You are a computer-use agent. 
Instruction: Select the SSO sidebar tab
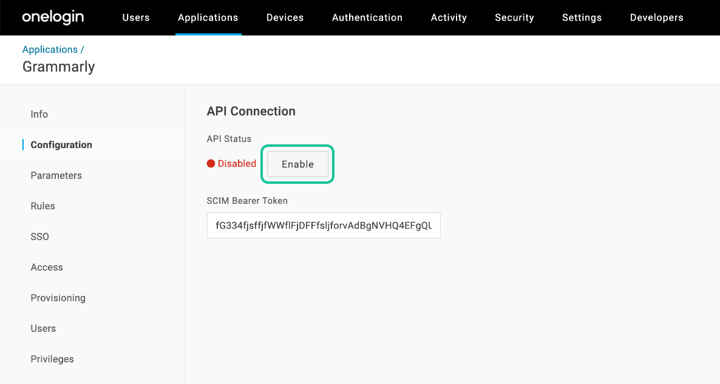39,237
